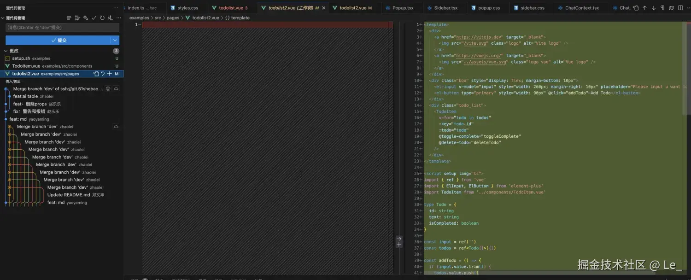
Task: Close the todolist2.vue working tree tab
Action: click(323, 8)
